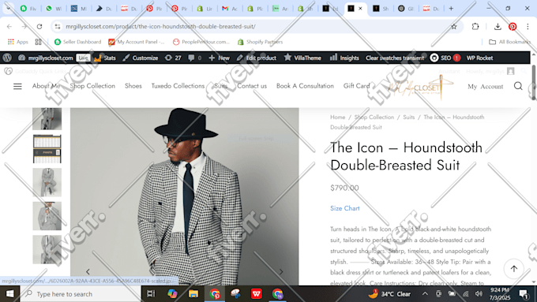The image size is (537, 302).
Task: Open a new browser tab
Action: [x=451, y=9]
